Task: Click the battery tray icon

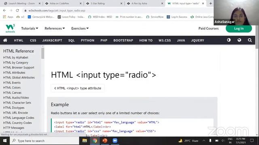Action: [x=217, y=141]
